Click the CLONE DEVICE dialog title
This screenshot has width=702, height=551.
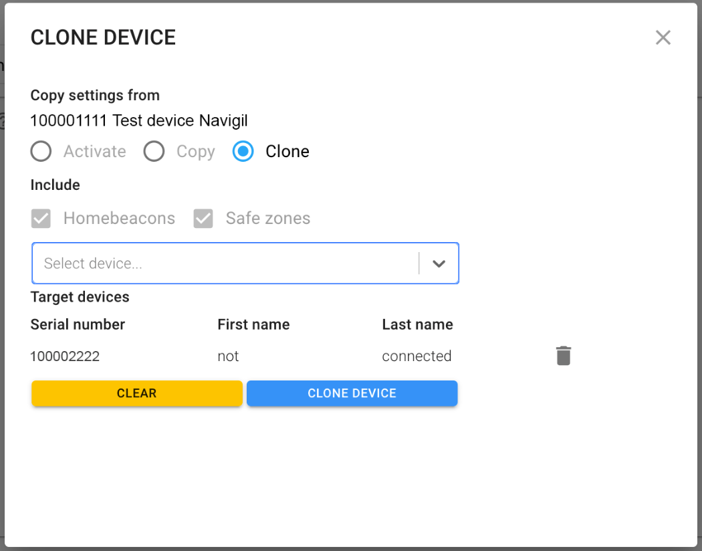103,37
